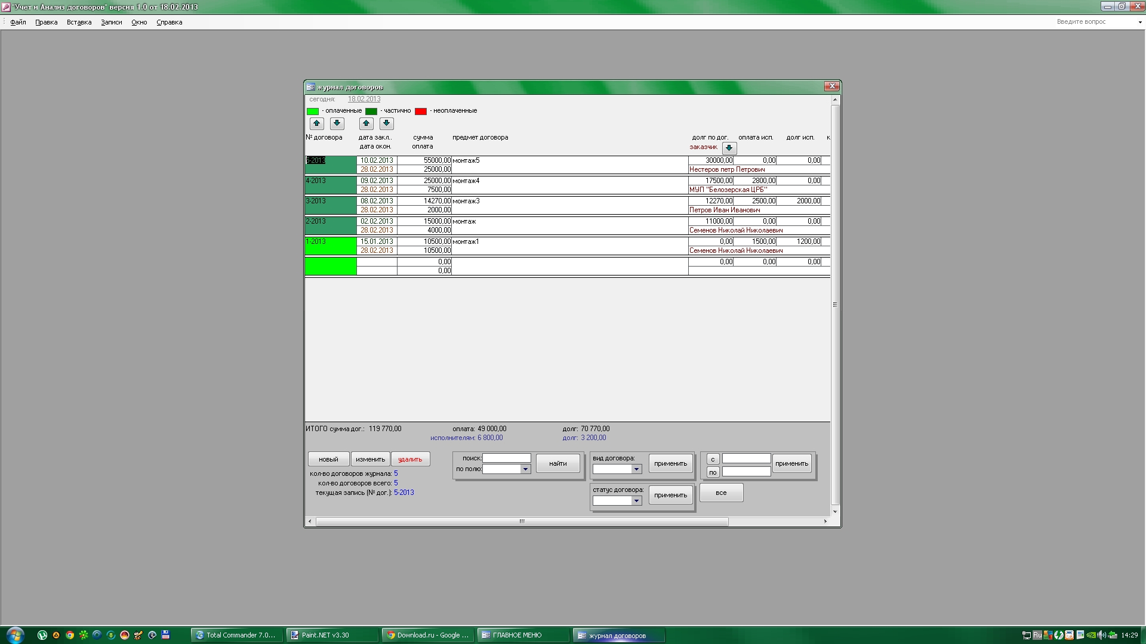This screenshot has width=1146, height=644.
Task: Select contract number 4-2013 cell
Action: [331, 185]
